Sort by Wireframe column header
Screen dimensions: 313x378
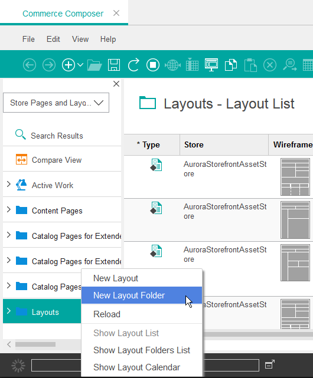tap(291, 144)
